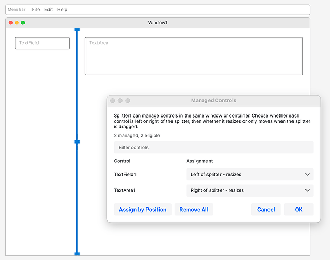The width and height of the screenshot is (330, 260).
Task: Select the splitter's bottom resize handle
Action: (77, 254)
